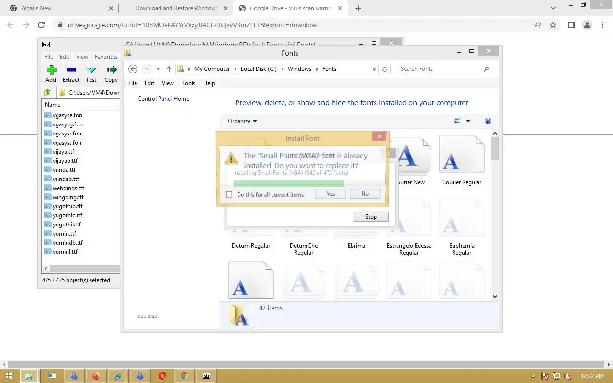
Task: Click Yes to replace the font
Action: coord(330,194)
